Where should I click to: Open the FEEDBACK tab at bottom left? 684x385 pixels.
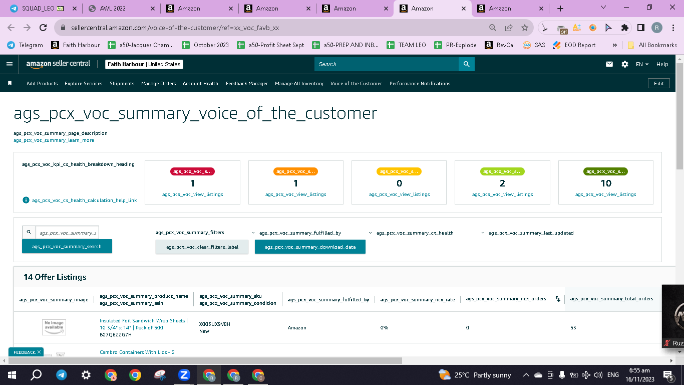pos(26,352)
